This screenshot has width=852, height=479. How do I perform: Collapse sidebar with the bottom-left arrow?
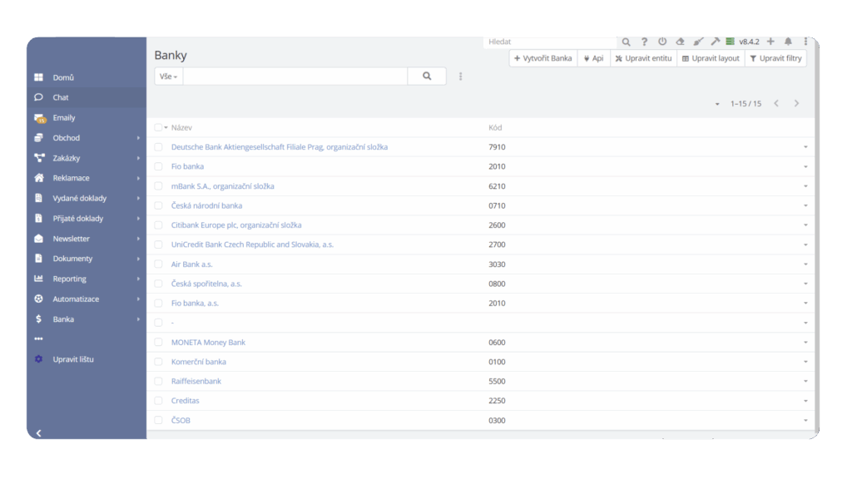pos(38,432)
